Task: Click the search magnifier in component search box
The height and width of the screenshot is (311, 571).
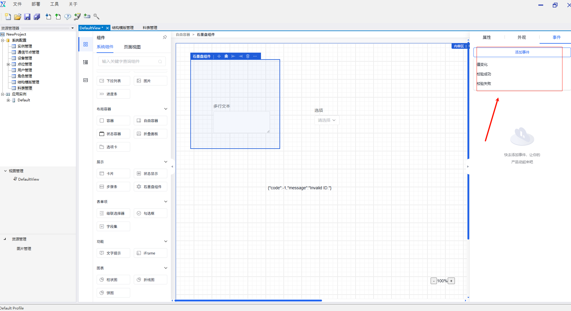Action: tap(160, 62)
